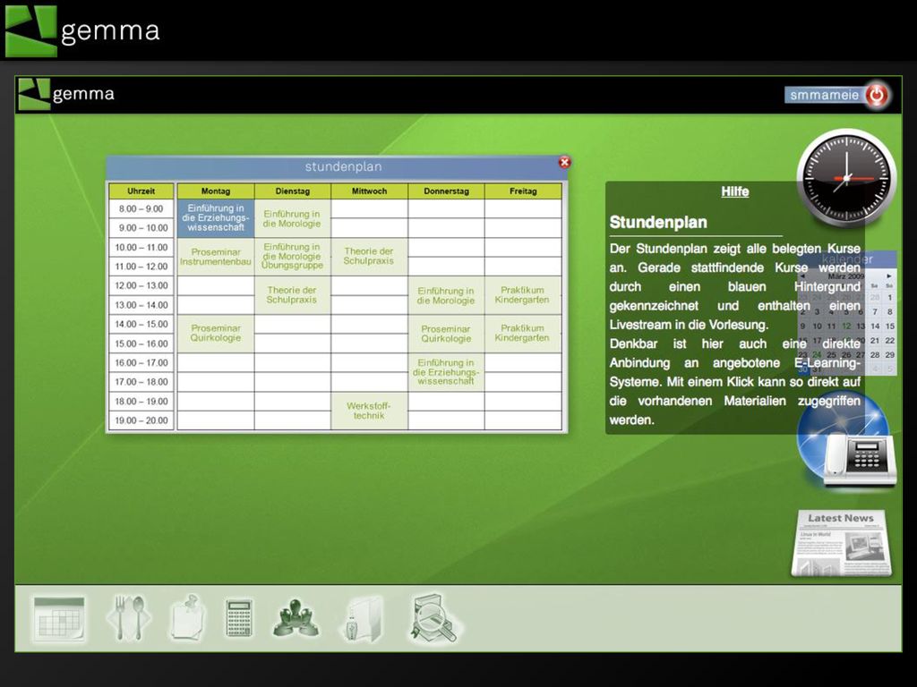Select Tuesday's Morologie Übungsgruppe cell
This screenshot has height=687, width=917.
[293, 257]
